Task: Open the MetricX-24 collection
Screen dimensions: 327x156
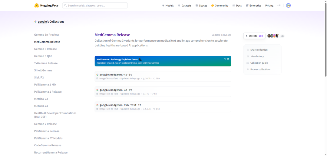Action: tap(41, 106)
